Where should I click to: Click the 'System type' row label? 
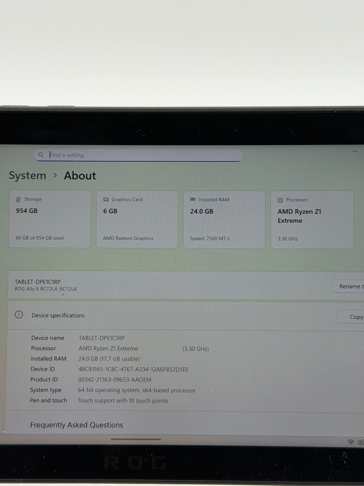point(46,390)
